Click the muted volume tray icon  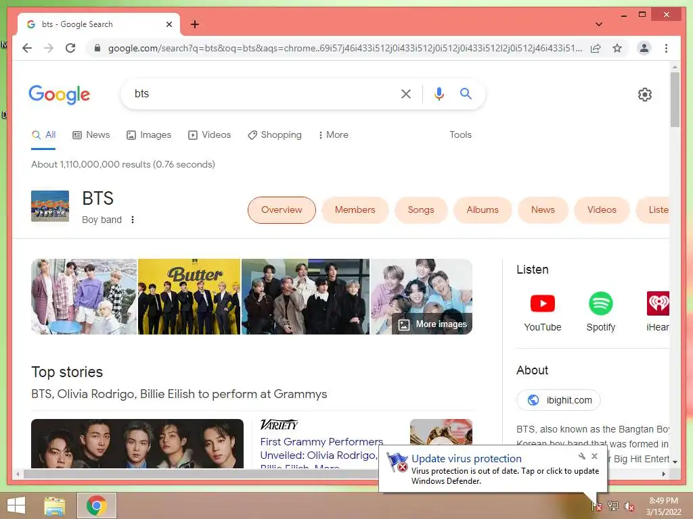pos(629,506)
